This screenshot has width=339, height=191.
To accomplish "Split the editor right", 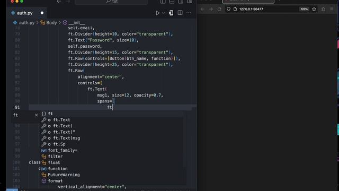I will pyautogui.click(x=180, y=13).
